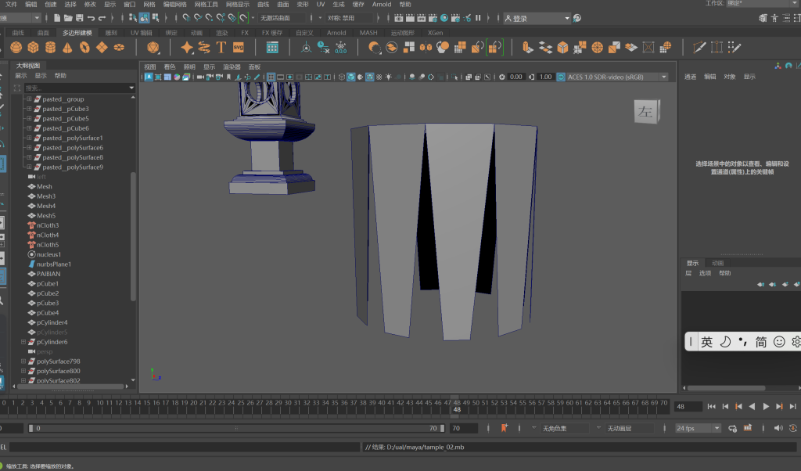Open the 24 fps frame rate dropdown
This screenshot has height=471, width=801.
pos(698,428)
